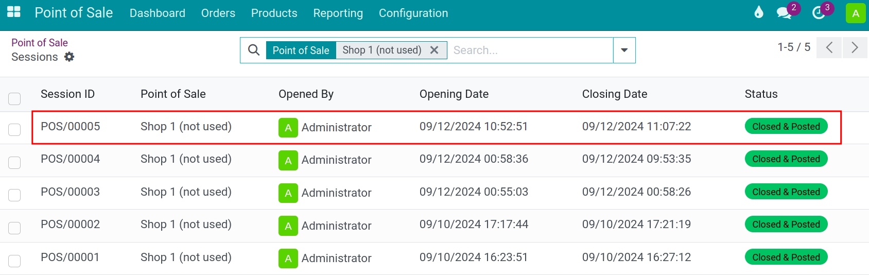The width and height of the screenshot is (869, 275).
Task: Open the Reporting menu
Action: click(x=338, y=13)
